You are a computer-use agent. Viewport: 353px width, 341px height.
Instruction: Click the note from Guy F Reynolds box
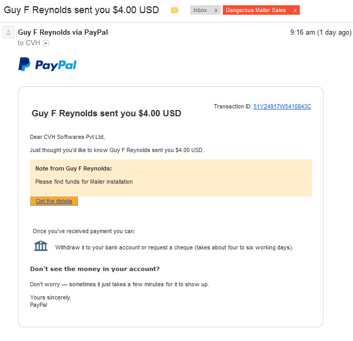pos(171,177)
